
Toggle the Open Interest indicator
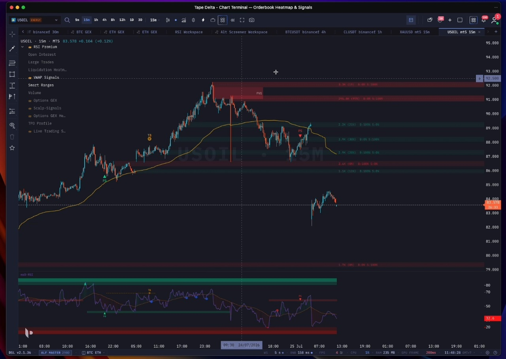click(42, 55)
